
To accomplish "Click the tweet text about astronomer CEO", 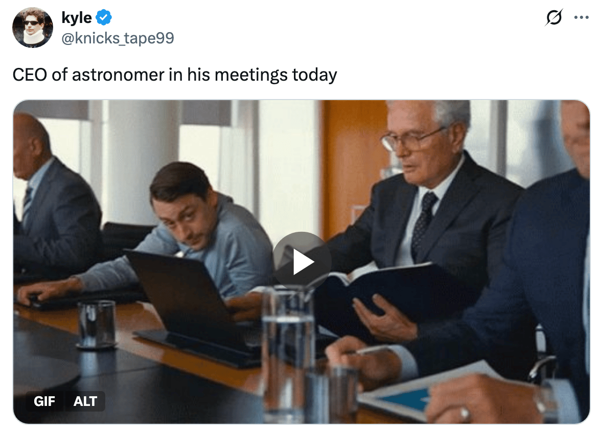I will click(x=175, y=75).
